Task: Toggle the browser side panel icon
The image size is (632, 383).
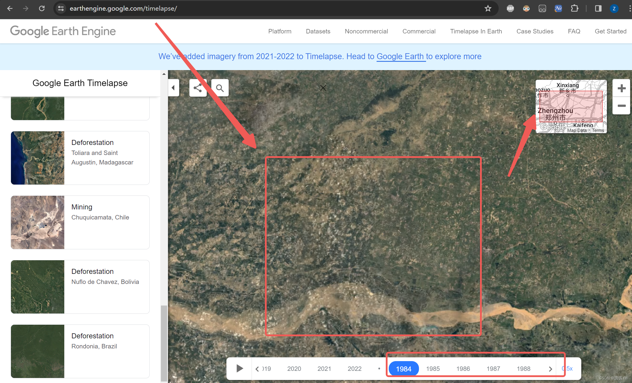Action: coord(598,8)
